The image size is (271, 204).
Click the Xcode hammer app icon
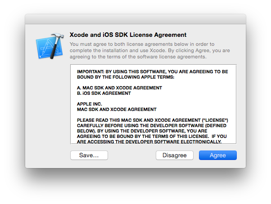coord(50,46)
